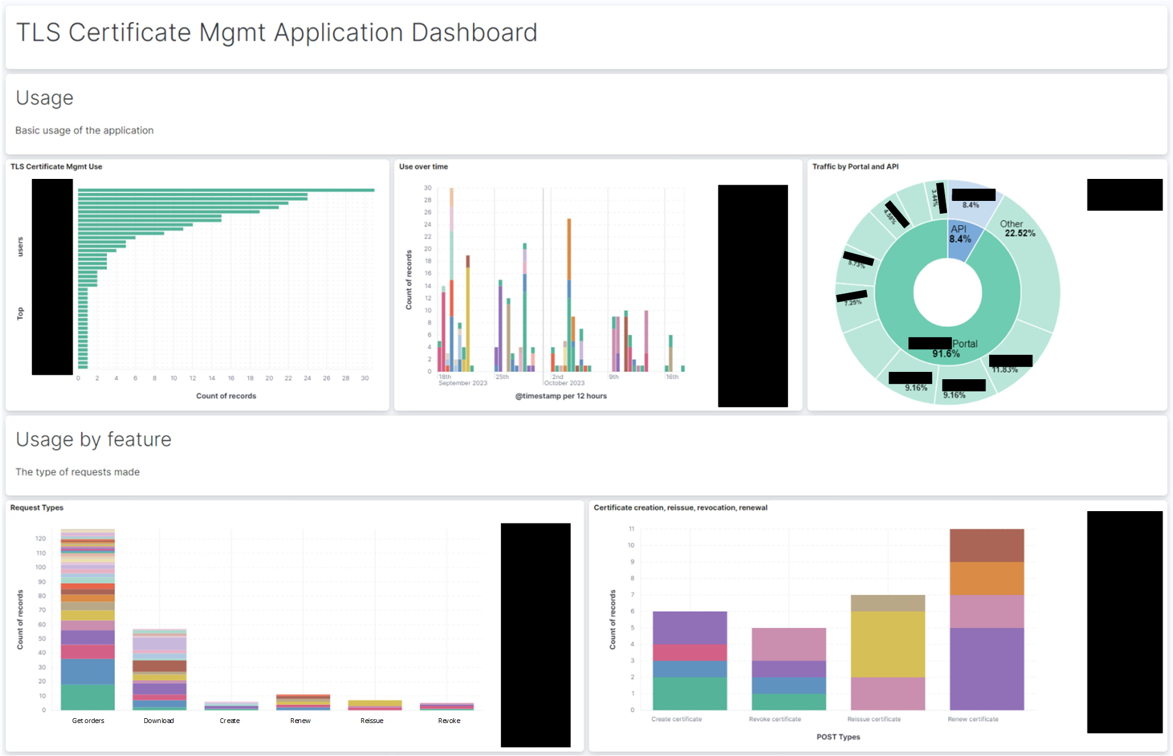Click top pink segment of Revoke certificate bar
The width and height of the screenshot is (1173, 756).
coord(789,644)
